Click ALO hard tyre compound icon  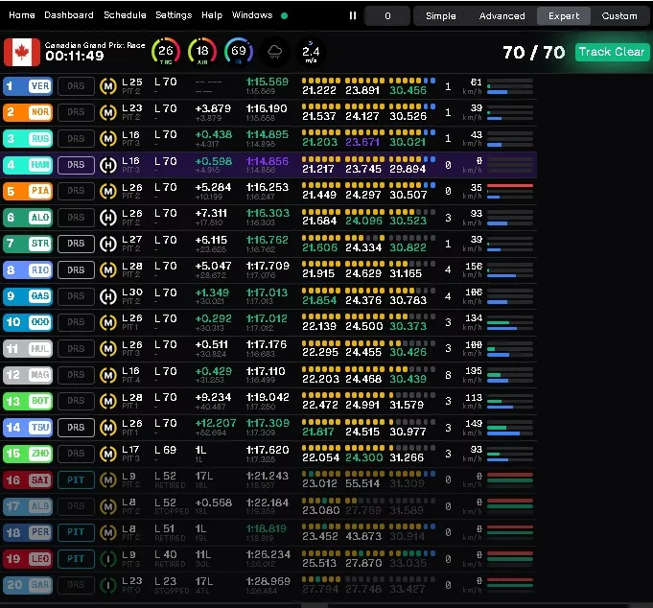tap(108, 218)
